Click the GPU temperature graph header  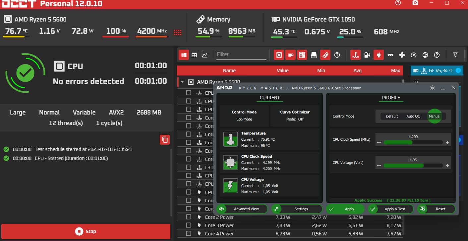pos(437,70)
